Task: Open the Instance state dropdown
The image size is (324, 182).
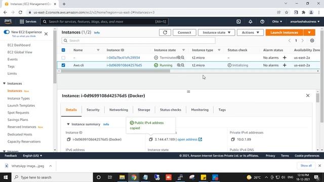Action: 216,32
